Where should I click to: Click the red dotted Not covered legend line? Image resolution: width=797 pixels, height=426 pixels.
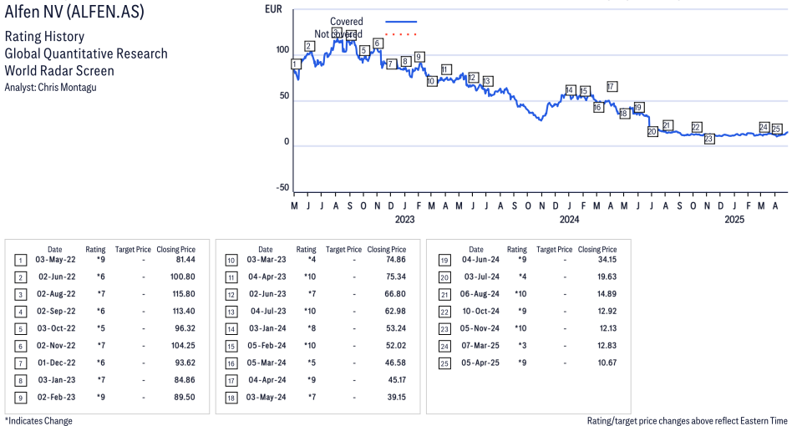click(401, 34)
